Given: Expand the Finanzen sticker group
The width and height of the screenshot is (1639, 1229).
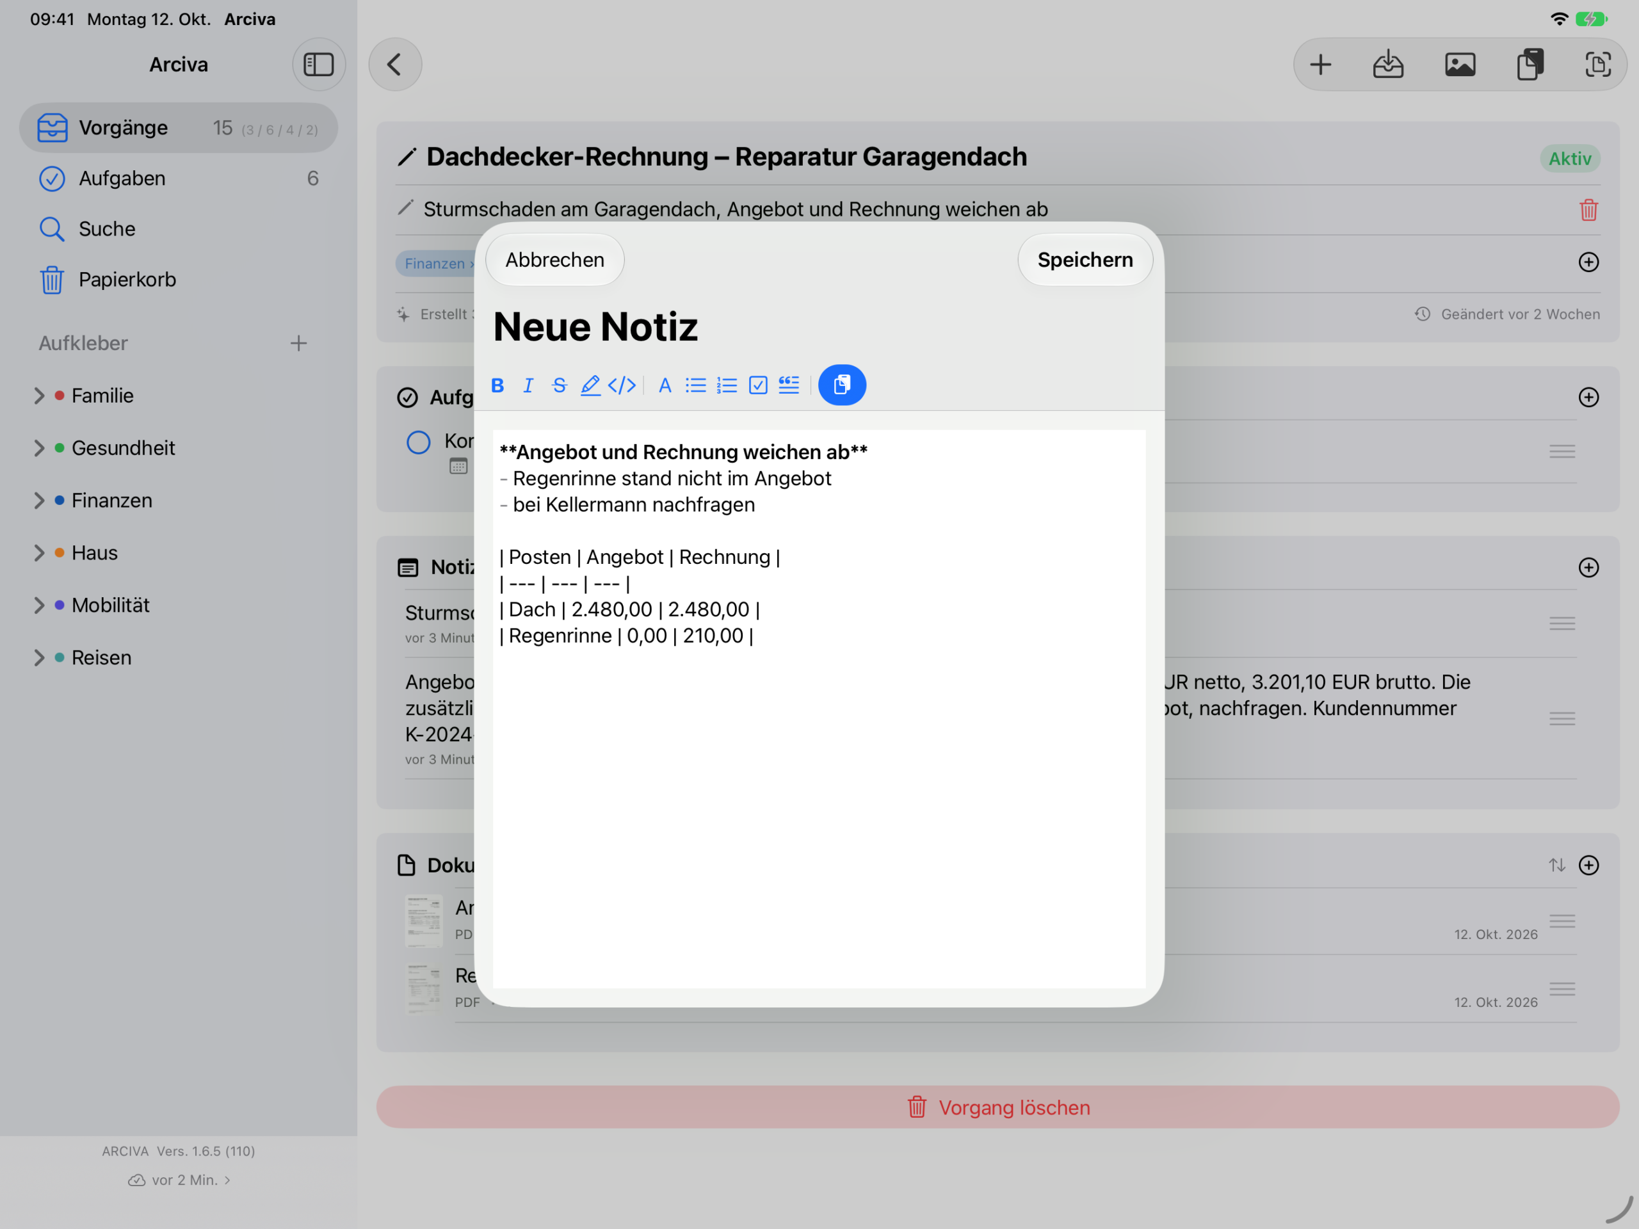Looking at the screenshot, I should 39,501.
